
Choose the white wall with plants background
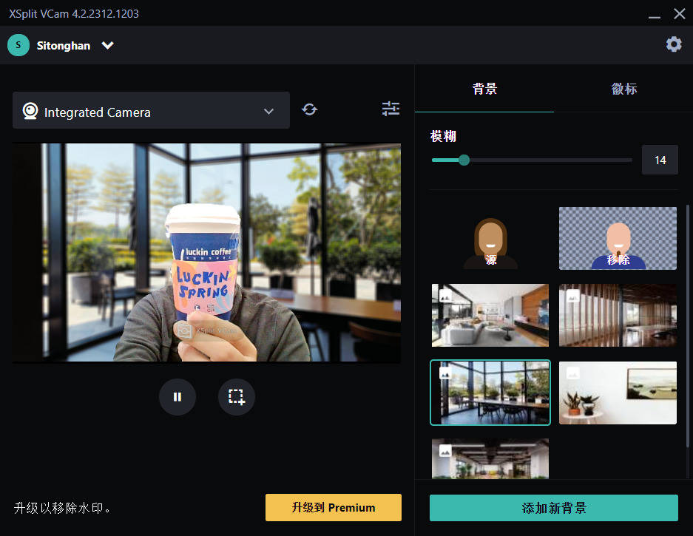tap(618, 393)
